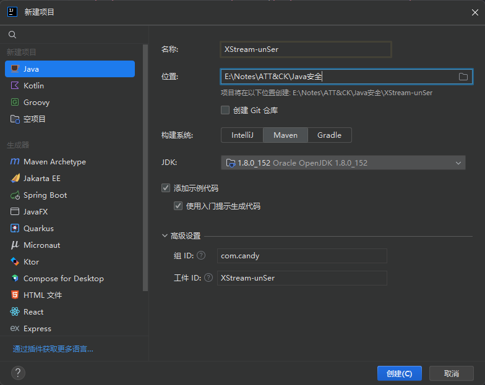Choose Kotlin project type
The width and height of the screenshot is (485, 385).
tap(70, 85)
